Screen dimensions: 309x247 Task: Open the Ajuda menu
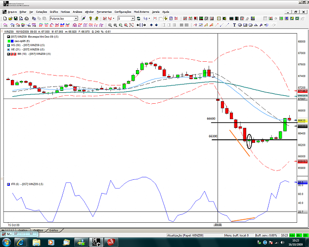tap(166, 12)
